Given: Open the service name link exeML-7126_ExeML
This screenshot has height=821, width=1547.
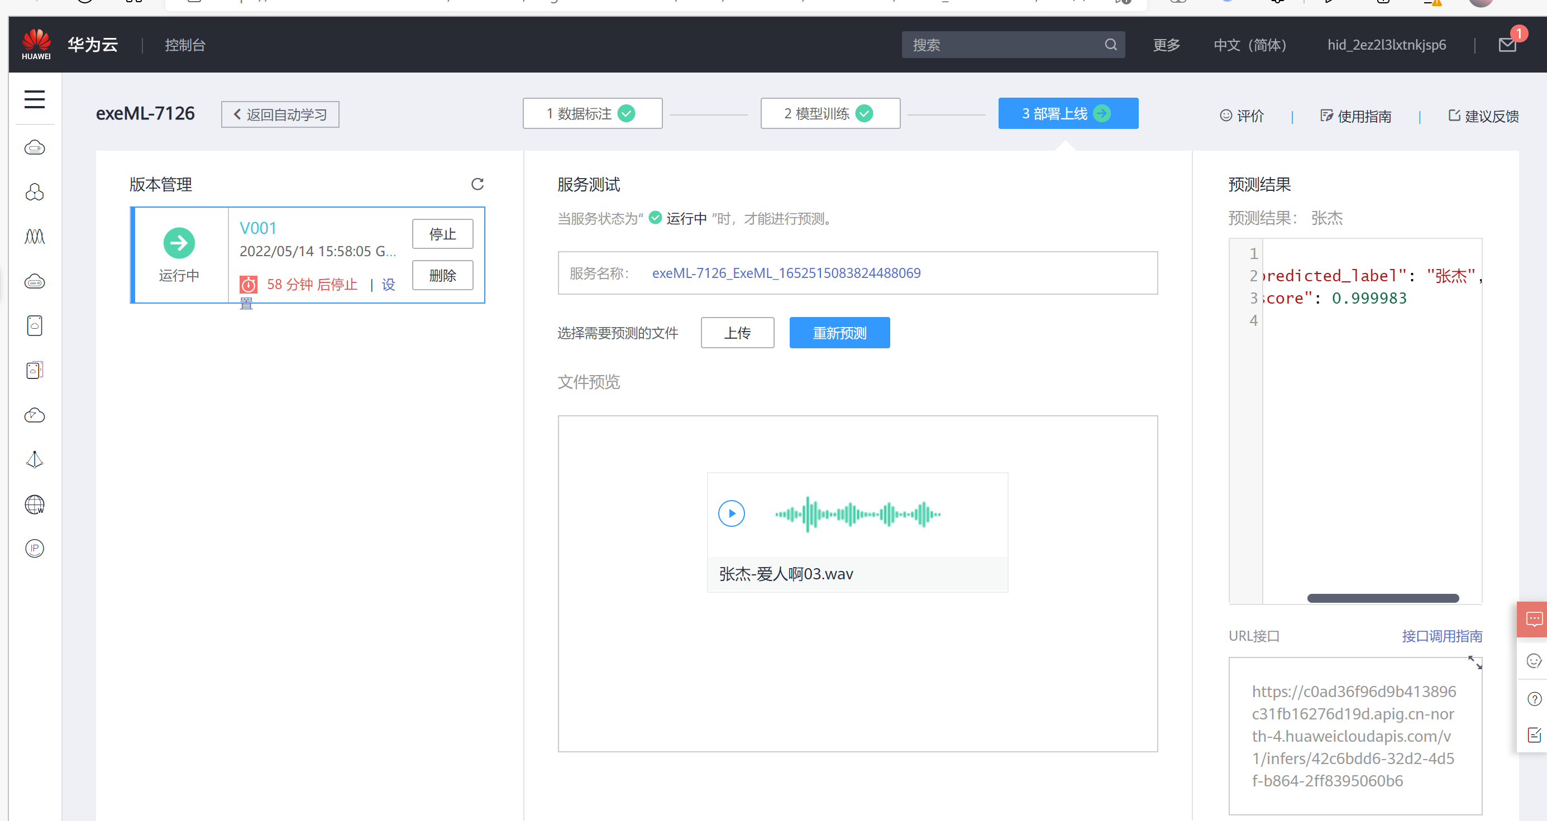Looking at the screenshot, I should [786, 273].
